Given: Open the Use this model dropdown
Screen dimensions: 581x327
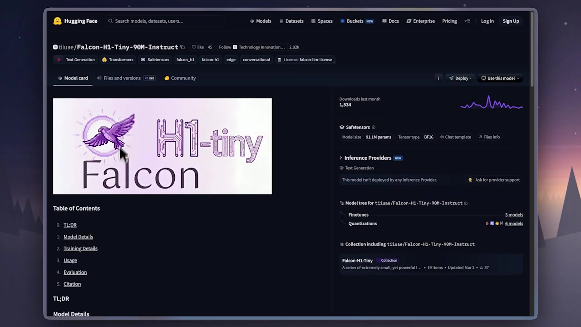Looking at the screenshot, I should click(500, 78).
